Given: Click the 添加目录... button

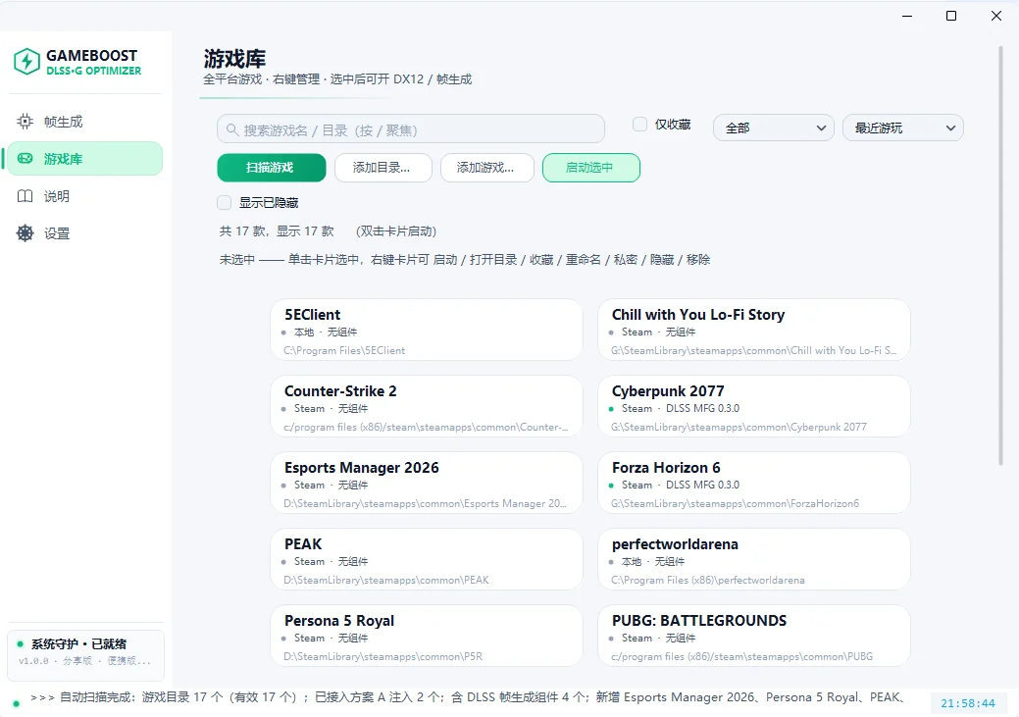Looking at the screenshot, I should [x=382, y=168].
